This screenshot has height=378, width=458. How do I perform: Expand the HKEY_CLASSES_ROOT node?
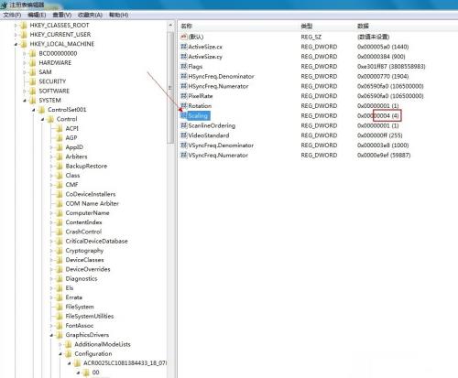[16, 26]
